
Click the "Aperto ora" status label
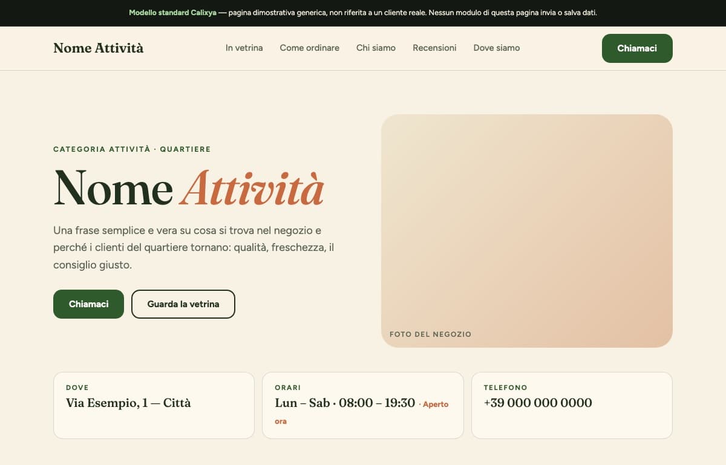pos(362,412)
